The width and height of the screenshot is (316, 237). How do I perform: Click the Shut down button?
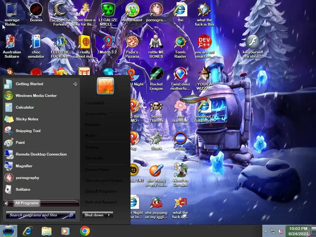pyautogui.click(x=94, y=215)
